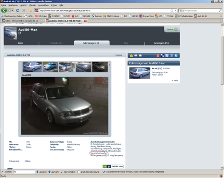Send page by email envelope icon
The image size is (224, 178).
point(136,55)
